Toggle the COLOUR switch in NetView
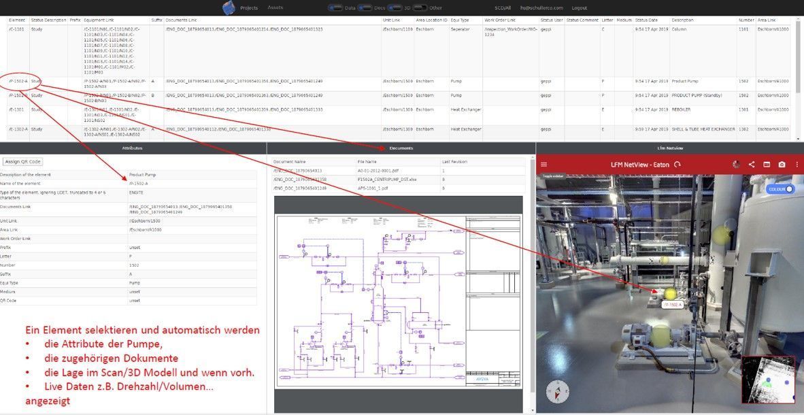The height and width of the screenshot is (415, 804). tap(780, 189)
